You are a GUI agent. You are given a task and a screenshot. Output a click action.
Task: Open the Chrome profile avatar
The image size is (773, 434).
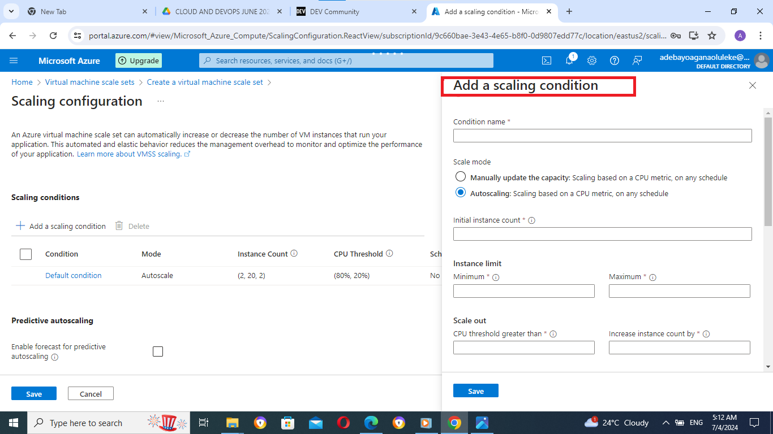[740, 36]
